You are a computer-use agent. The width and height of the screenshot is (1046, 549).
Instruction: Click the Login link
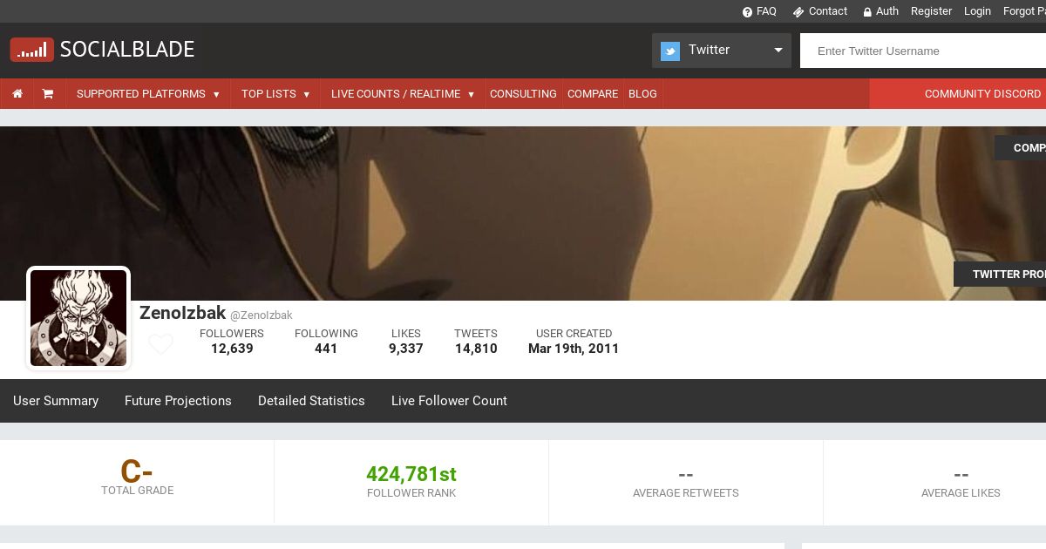[x=977, y=11]
